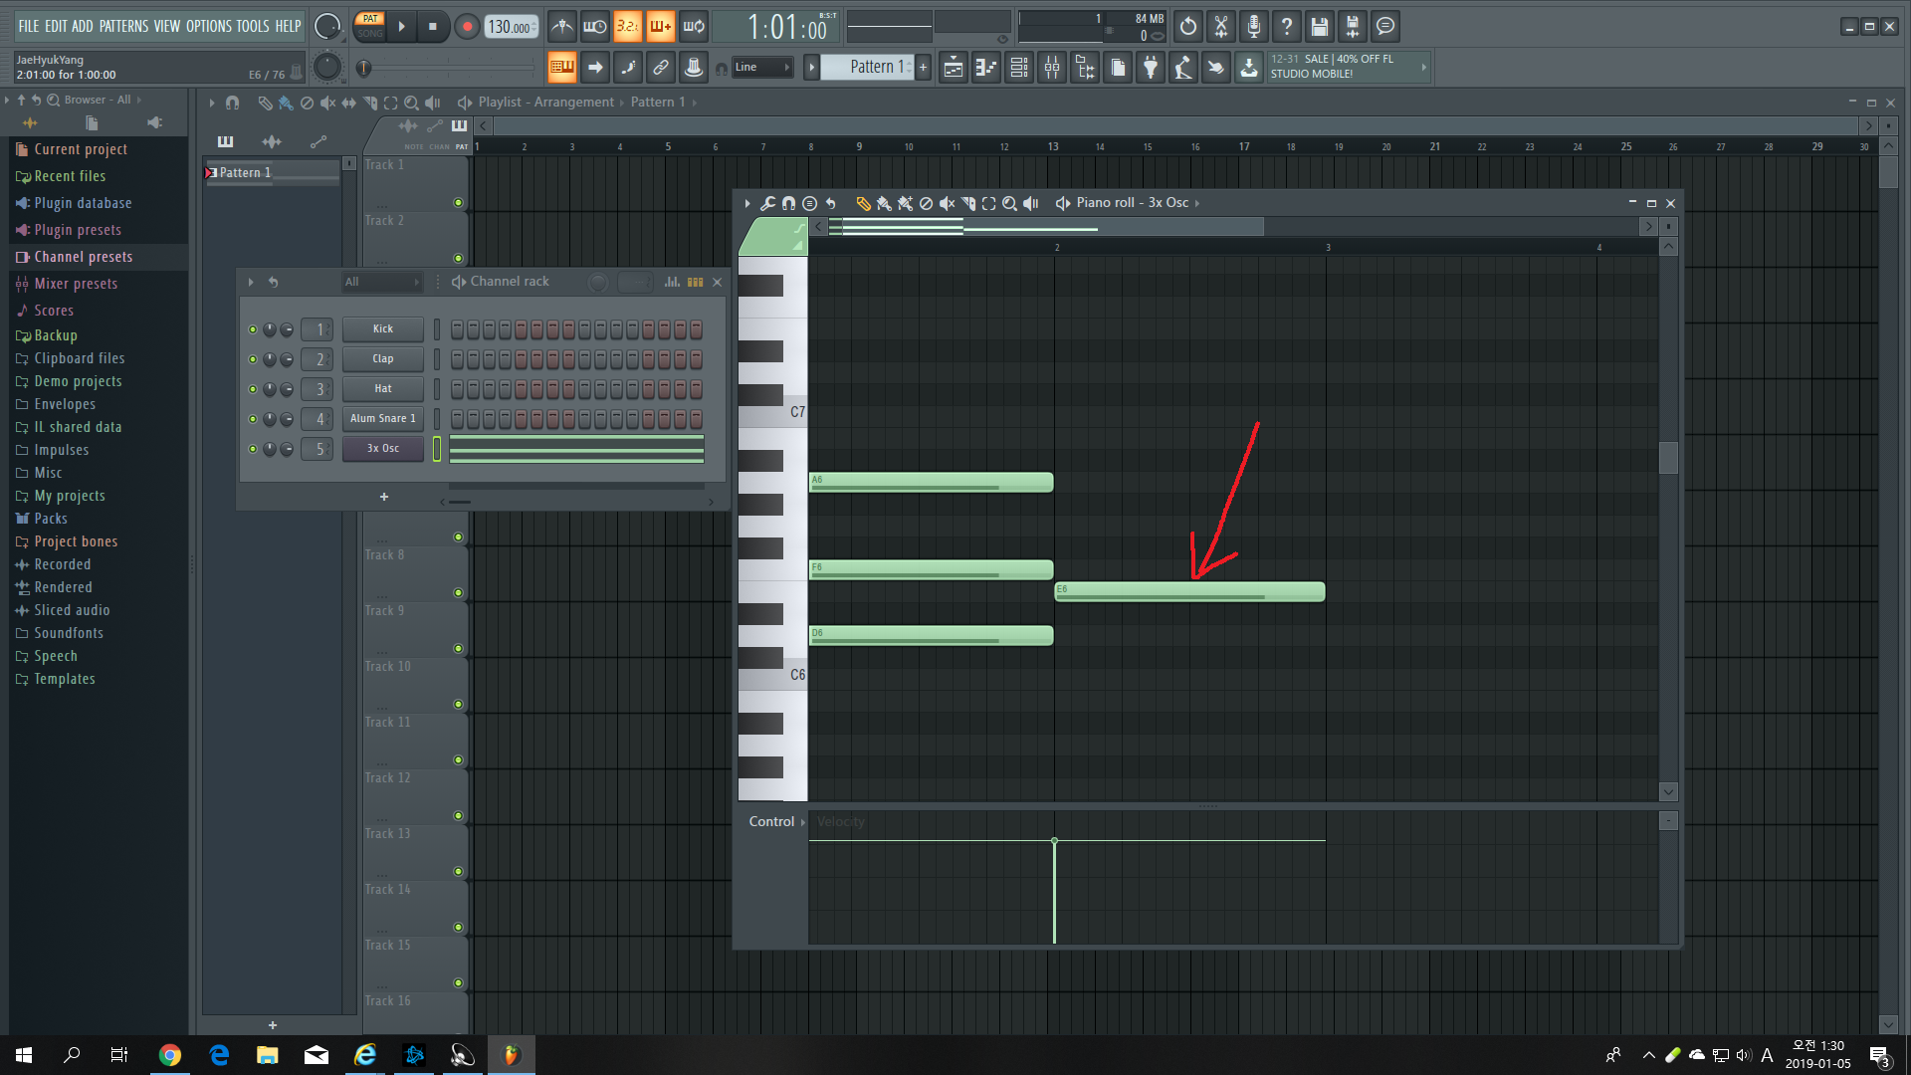
Task: Click the Kick channel button
Action: point(383,329)
